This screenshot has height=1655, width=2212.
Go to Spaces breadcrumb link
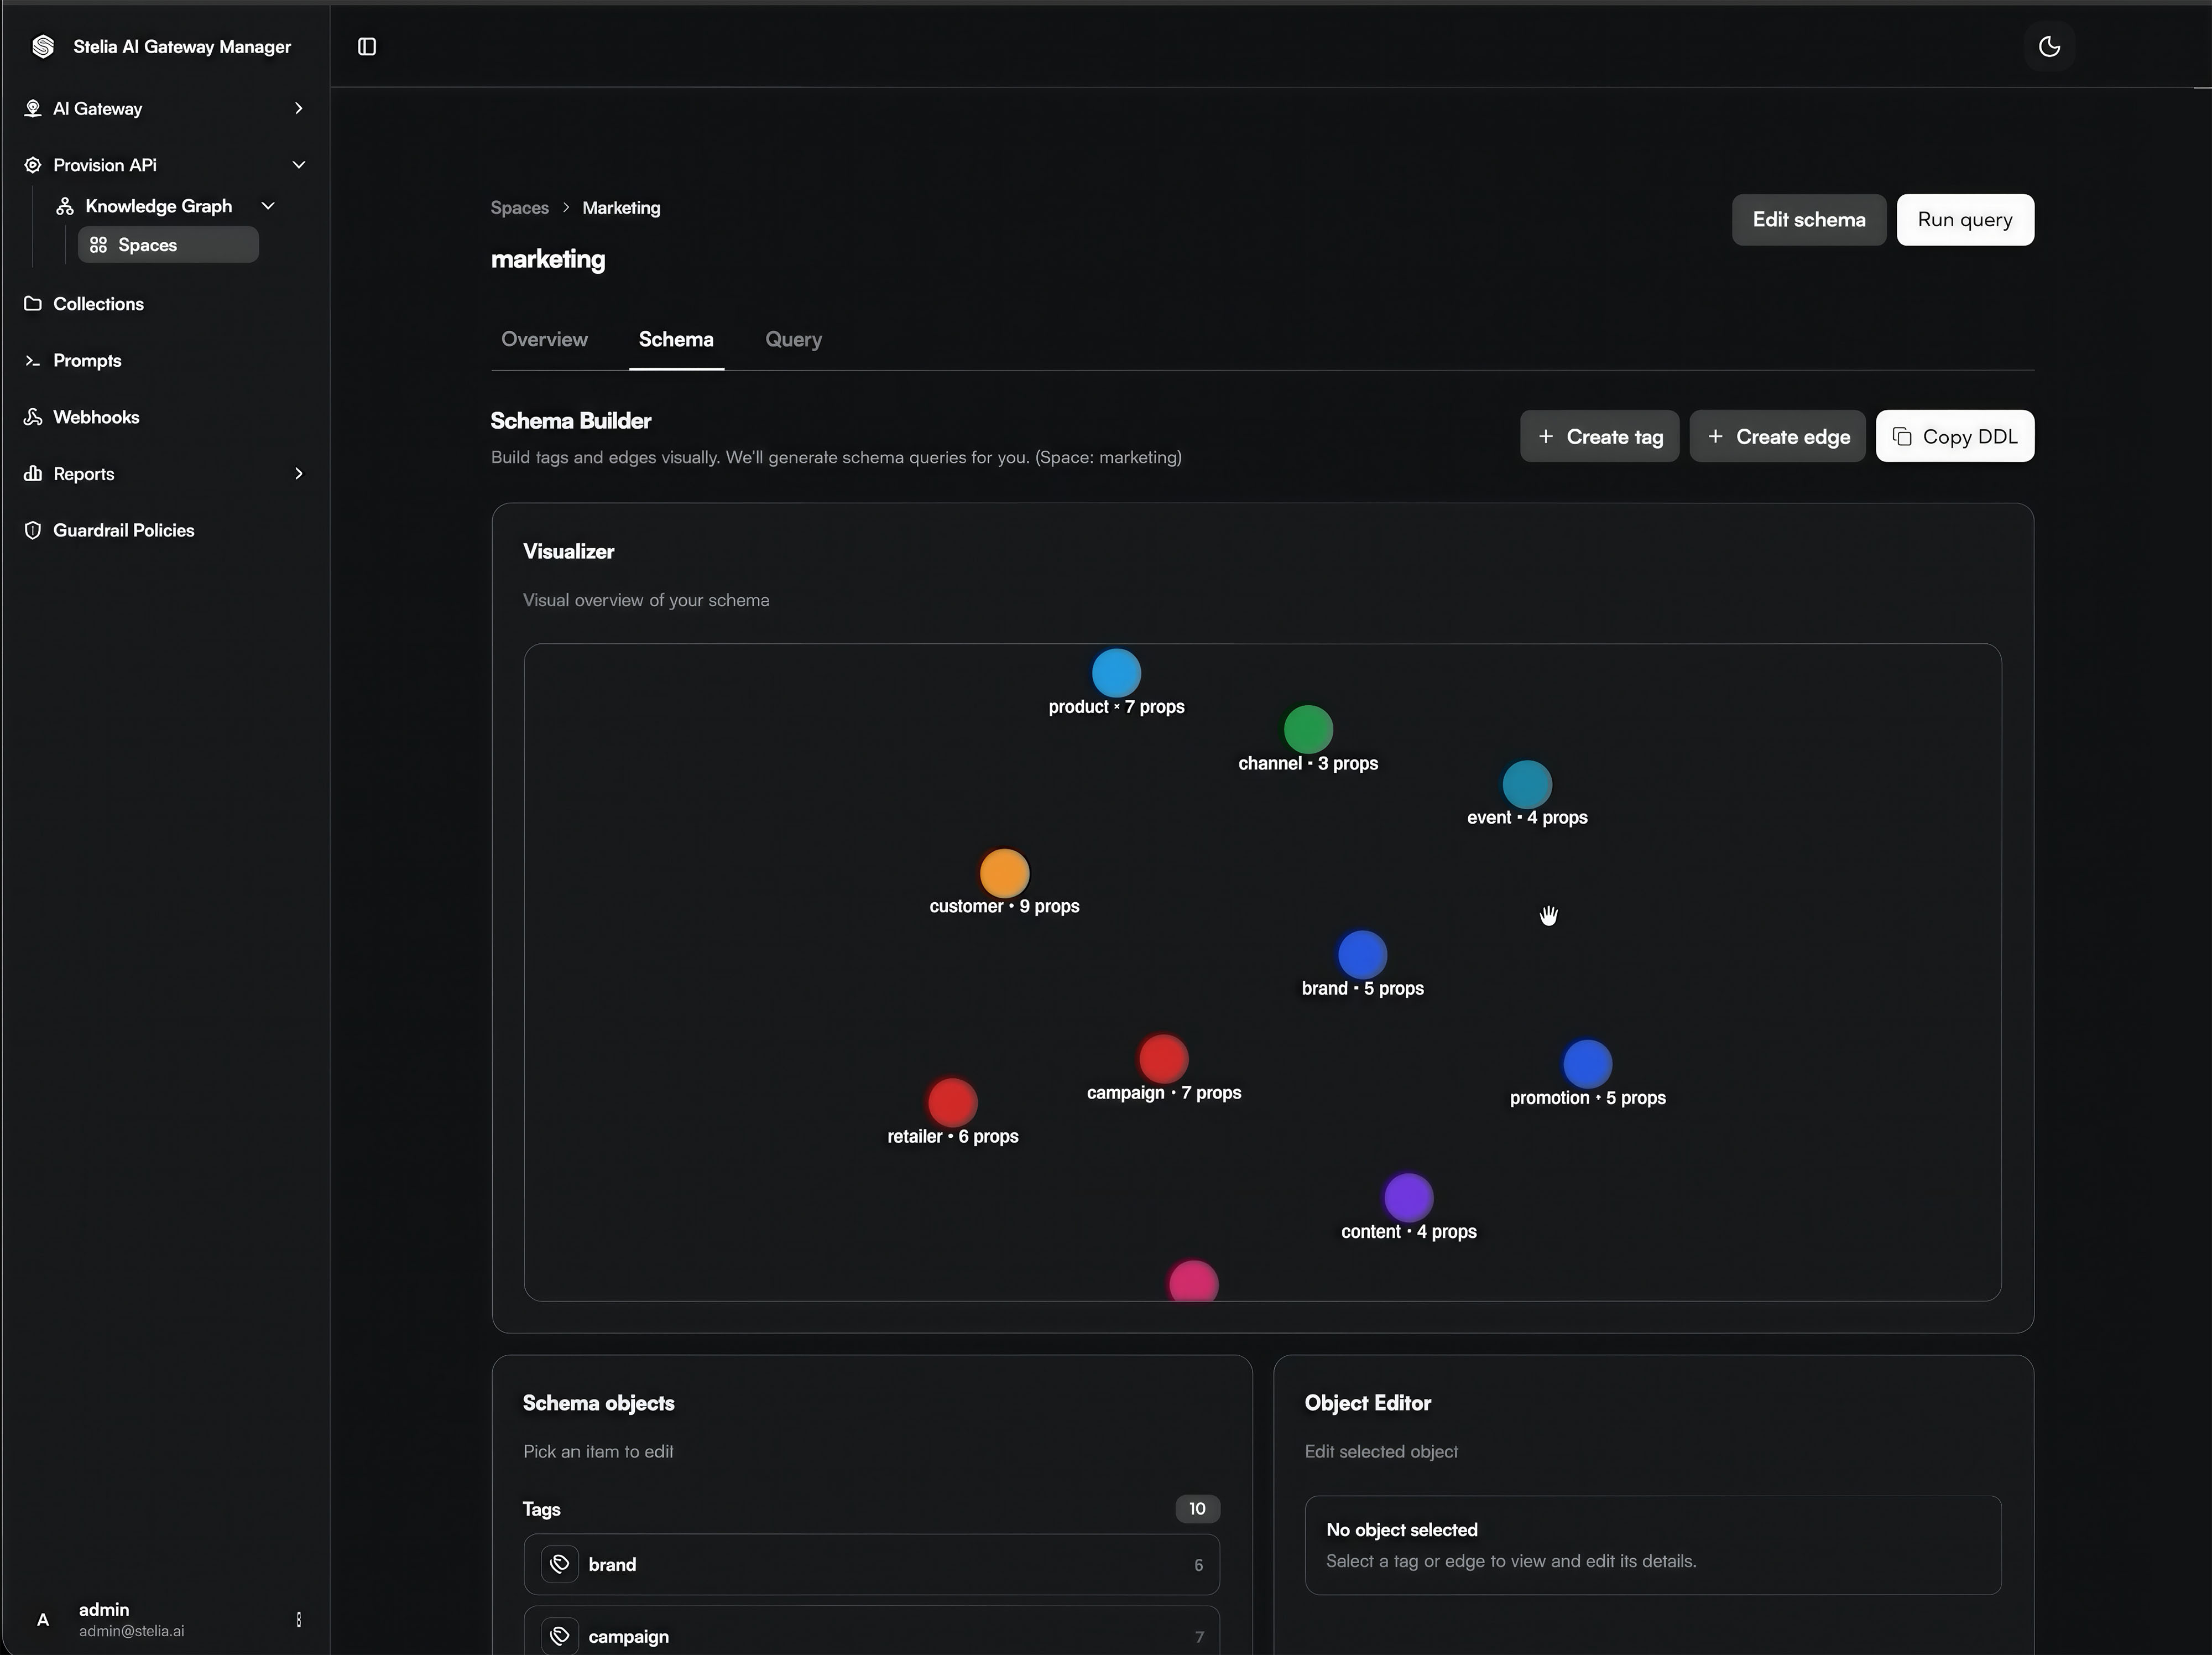point(519,208)
